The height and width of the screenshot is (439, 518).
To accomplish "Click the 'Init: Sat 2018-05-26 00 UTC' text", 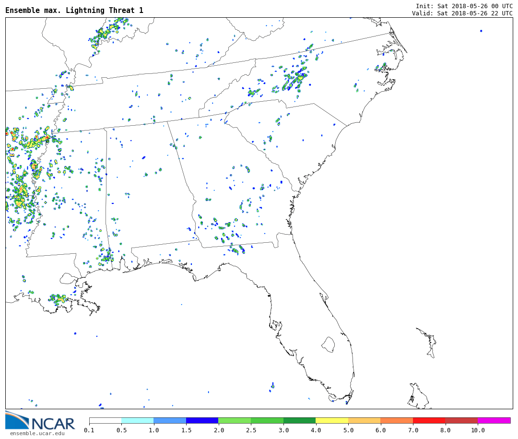I will click(464, 6).
